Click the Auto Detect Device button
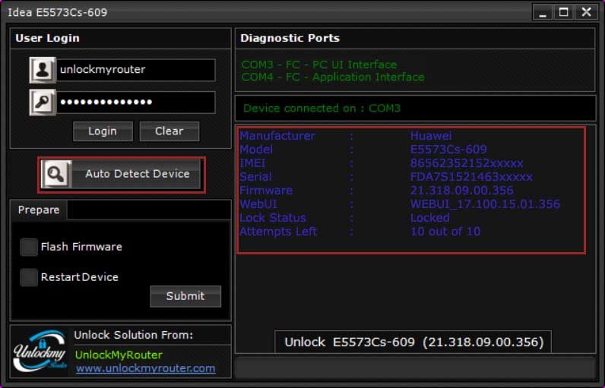 (121, 174)
